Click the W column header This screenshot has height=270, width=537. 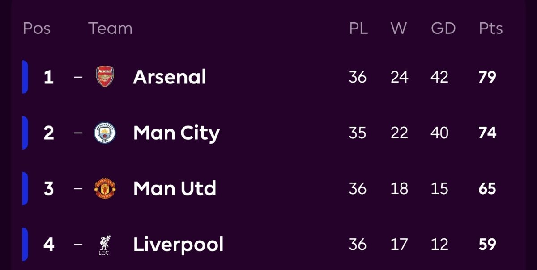pyautogui.click(x=399, y=29)
